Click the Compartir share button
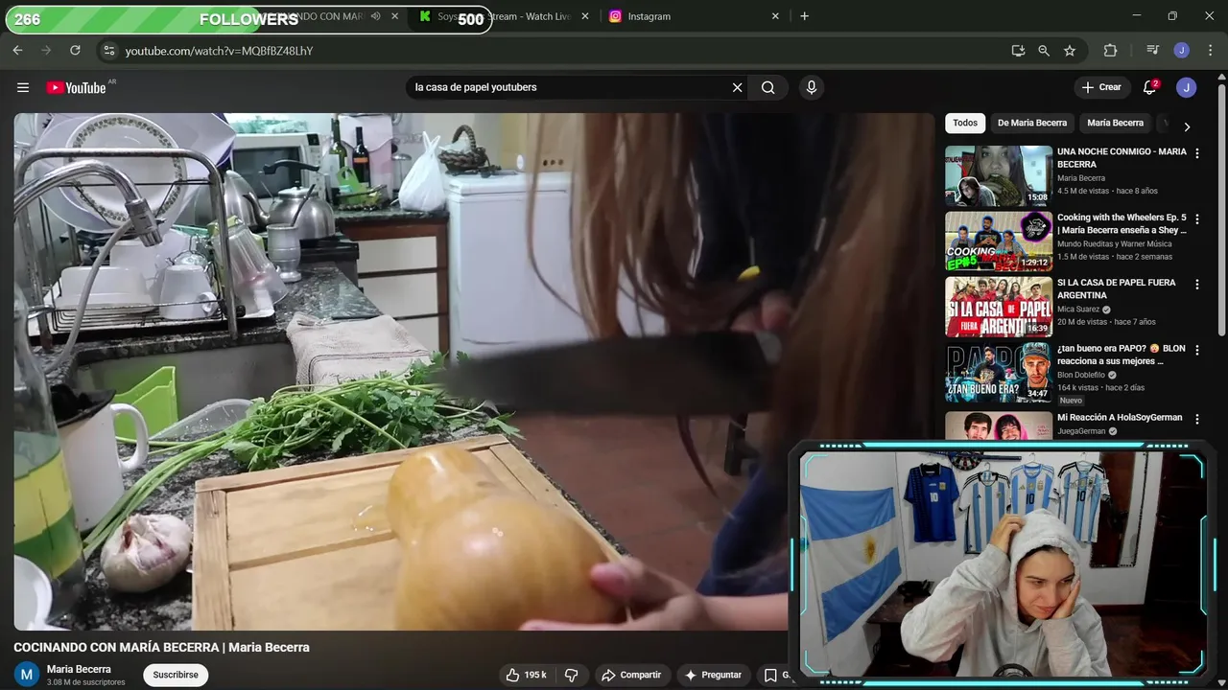1228x690 pixels. pos(631,675)
